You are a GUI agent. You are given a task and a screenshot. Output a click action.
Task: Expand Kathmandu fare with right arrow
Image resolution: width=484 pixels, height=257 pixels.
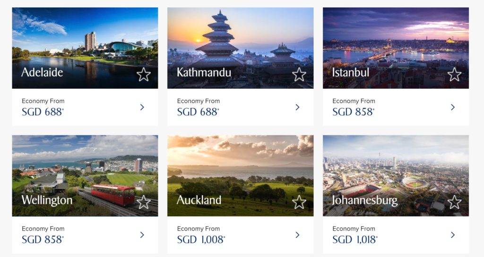[297, 107]
